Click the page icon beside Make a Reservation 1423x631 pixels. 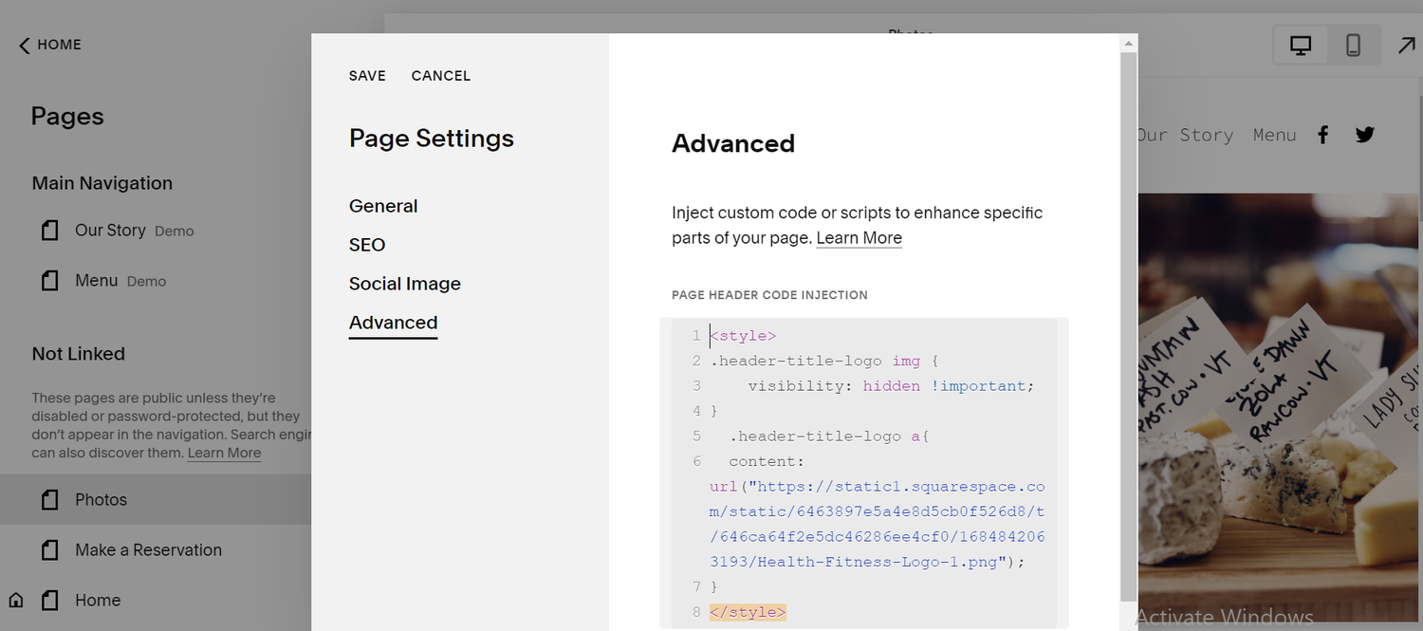coord(49,549)
